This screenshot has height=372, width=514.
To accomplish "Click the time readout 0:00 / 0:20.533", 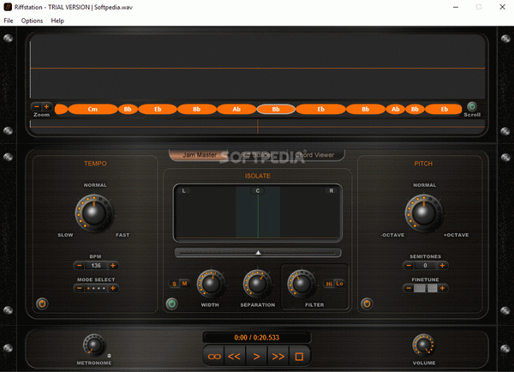I will point(257,338).
